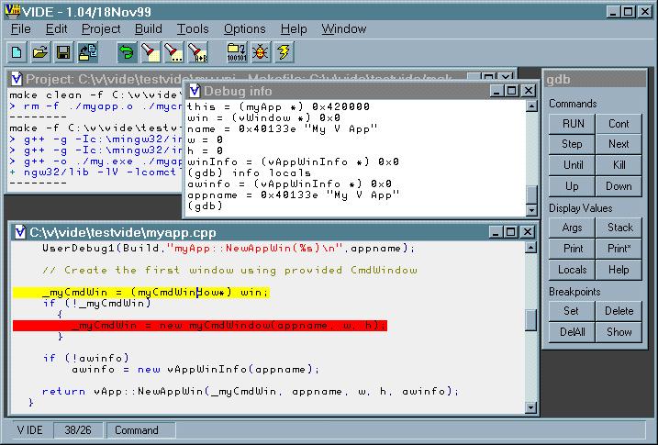Image resolution: width=658 pixels, height=445 pixels.
Task: Open the Build menu
Action: [148, 29]
